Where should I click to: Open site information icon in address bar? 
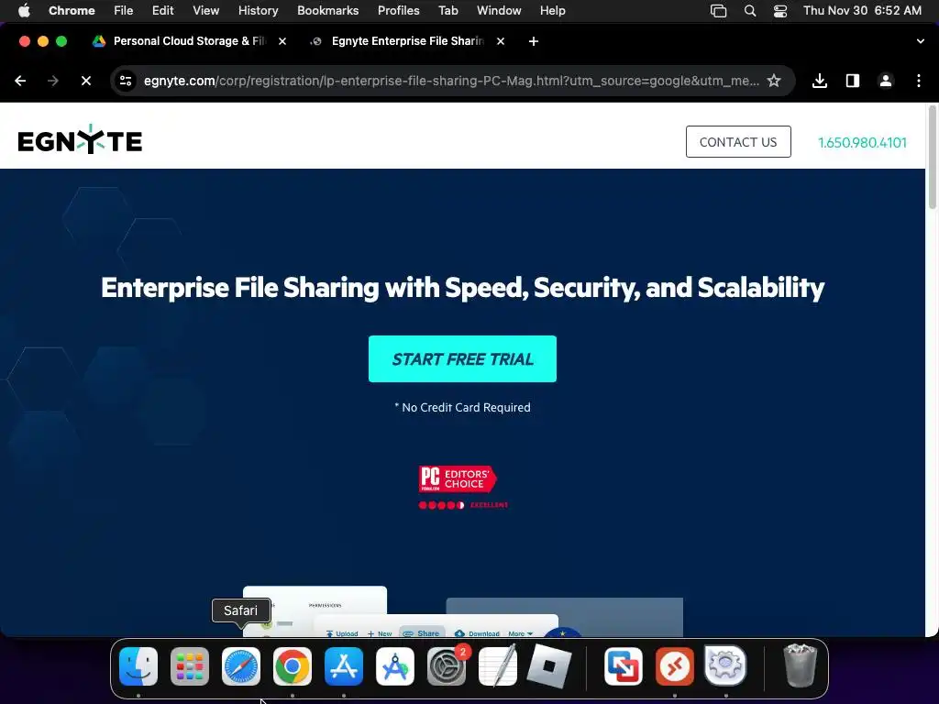(x=125, y=81)
